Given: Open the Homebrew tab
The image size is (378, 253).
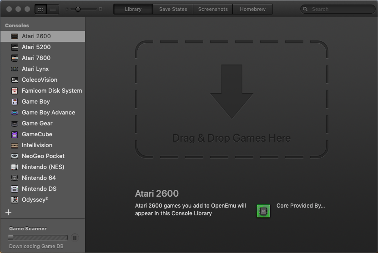Looking at the screenshot, I should pos(252,9).
